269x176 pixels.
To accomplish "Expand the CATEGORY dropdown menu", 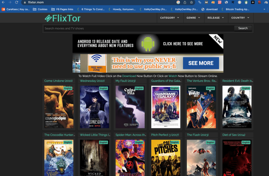I will point(169,18).
